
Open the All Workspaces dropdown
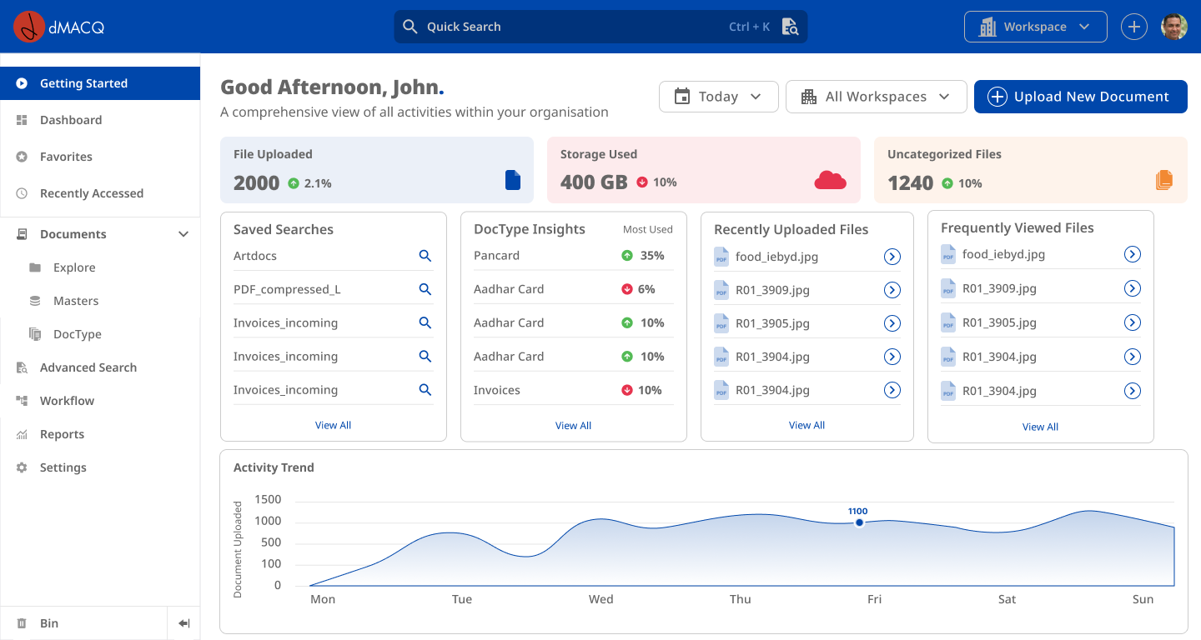point(876,97)
